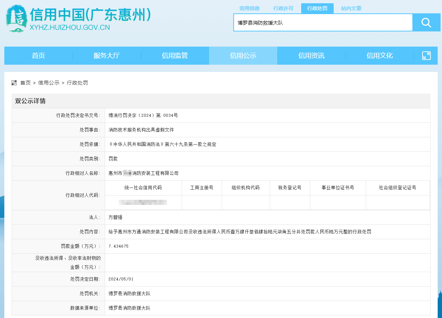The height and width of the screenshot is (318, 442).
Task: Click 行政处罚 breadcrumb link
Action: [77, 83]
